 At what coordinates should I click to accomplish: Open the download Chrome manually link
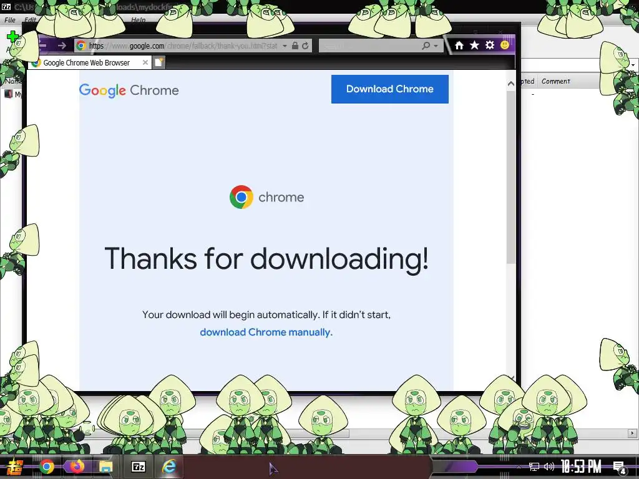coord(266,332)
